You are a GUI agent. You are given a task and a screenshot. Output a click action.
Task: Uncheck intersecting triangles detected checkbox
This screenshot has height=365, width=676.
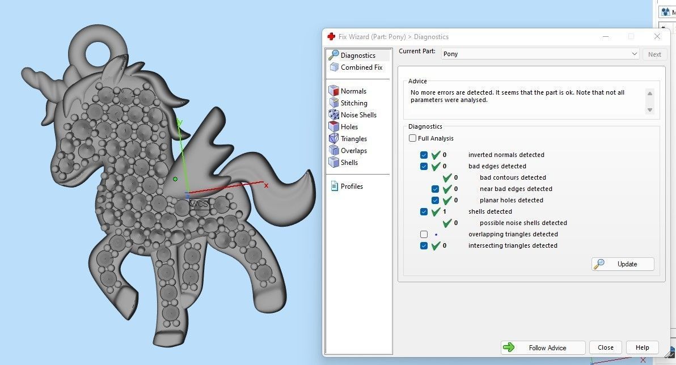424,245
